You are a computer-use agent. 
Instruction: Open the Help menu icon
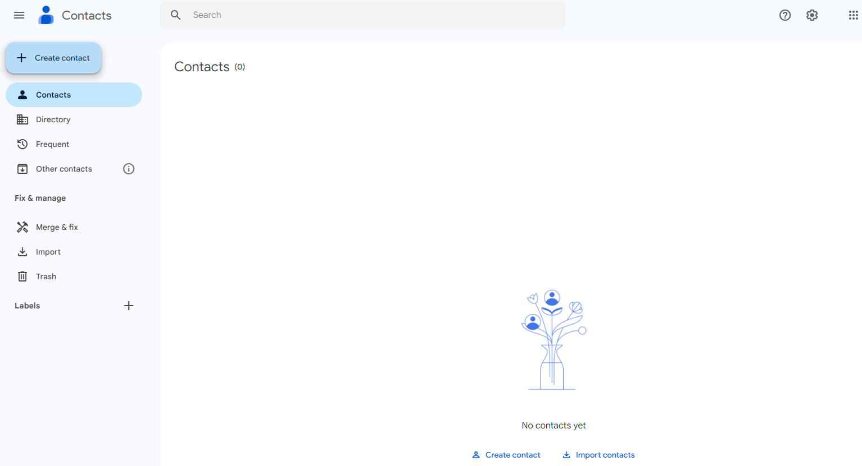click(x=785, y=15)
